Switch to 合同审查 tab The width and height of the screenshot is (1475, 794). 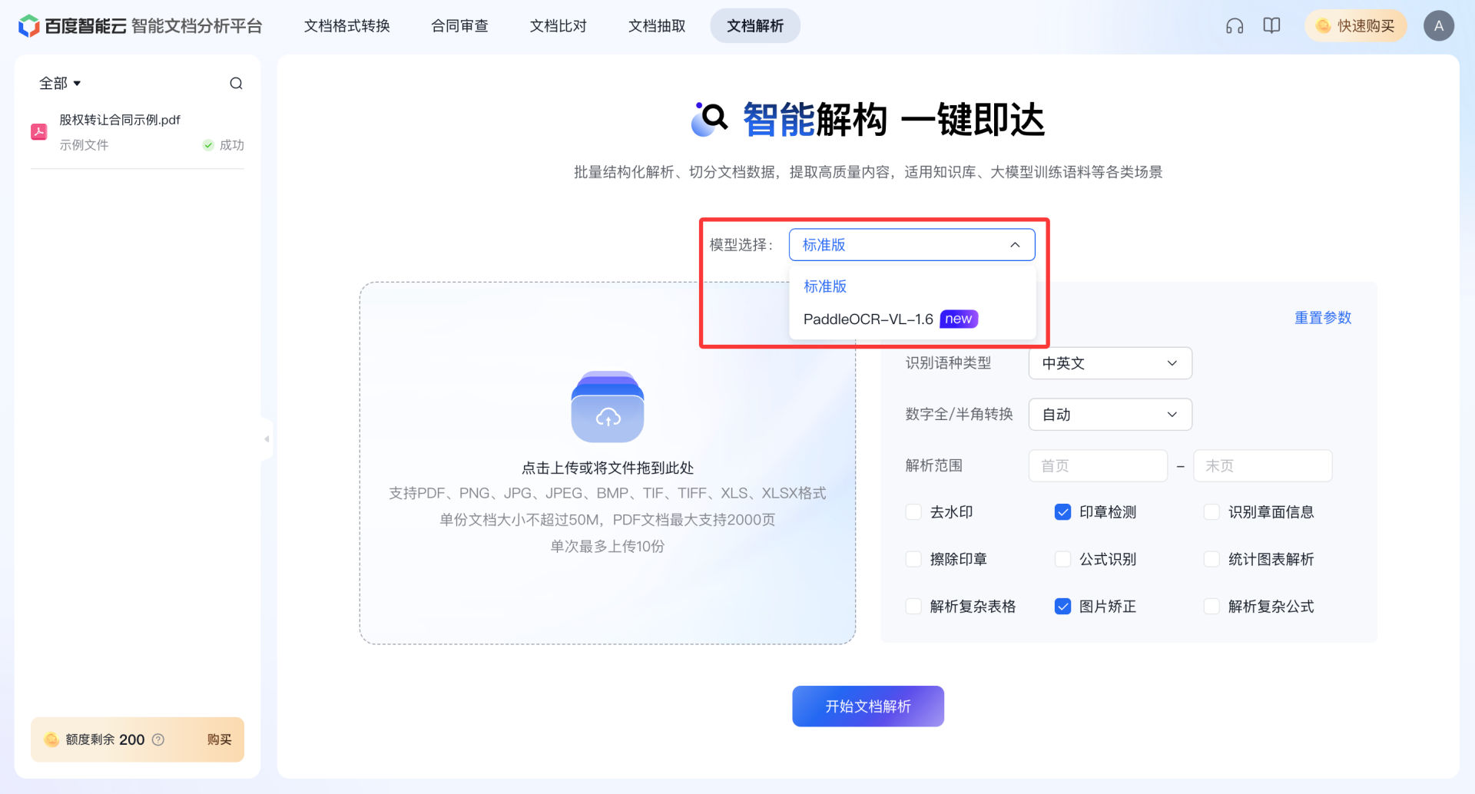click(459, 26)
